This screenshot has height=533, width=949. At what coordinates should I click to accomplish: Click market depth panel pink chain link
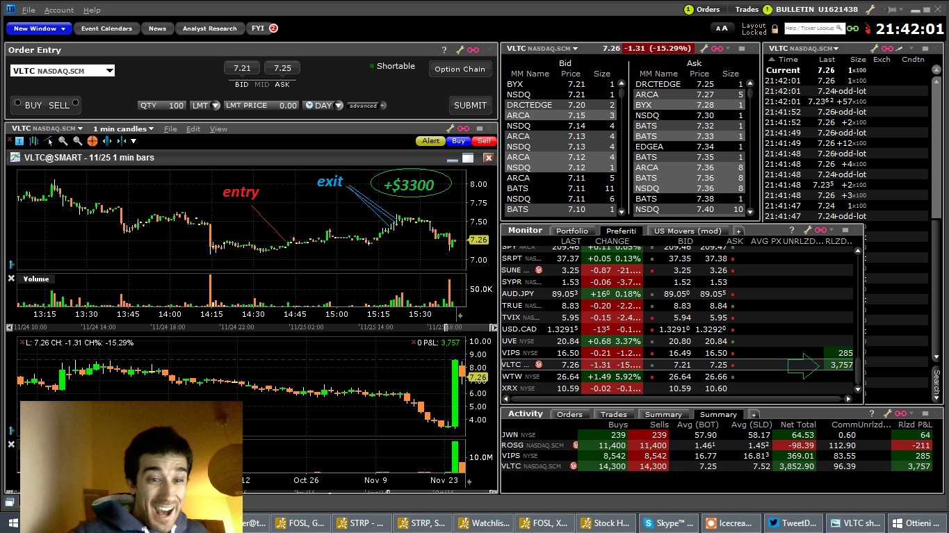coord(717,49)
